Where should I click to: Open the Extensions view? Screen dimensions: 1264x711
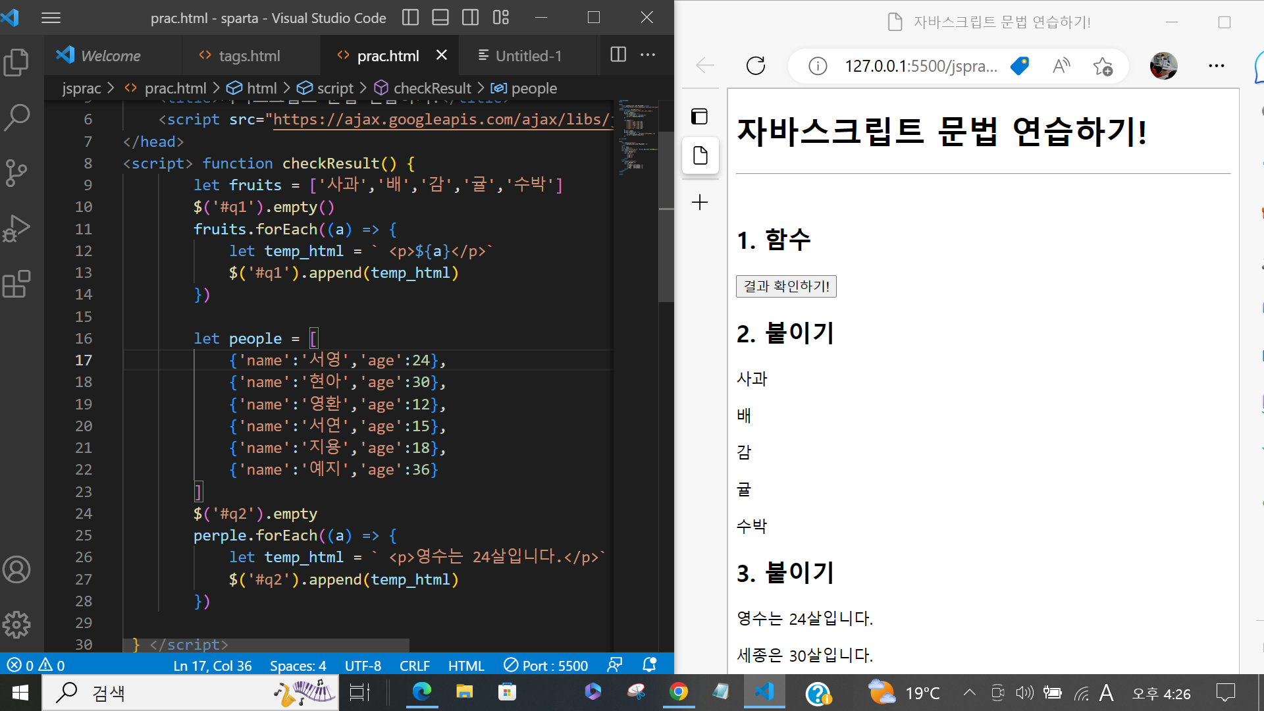pos(16,284)
